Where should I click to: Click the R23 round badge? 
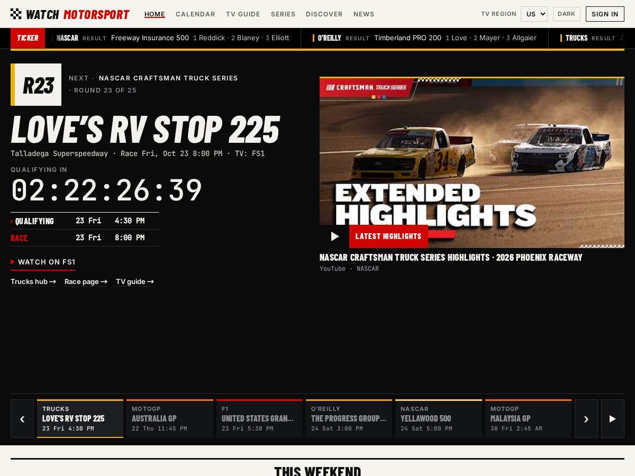36,85
